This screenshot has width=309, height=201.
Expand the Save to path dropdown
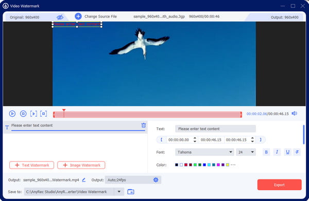(x=119, y=192)
